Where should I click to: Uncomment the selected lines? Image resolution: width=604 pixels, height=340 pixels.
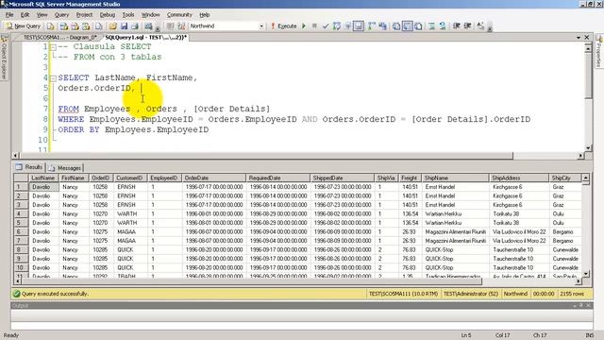coord(443,26)
